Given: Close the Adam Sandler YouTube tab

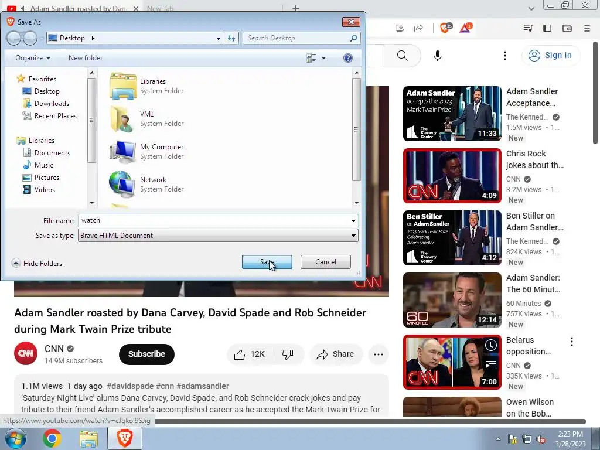Looking at the screenshot, I should tap(136, 8).
